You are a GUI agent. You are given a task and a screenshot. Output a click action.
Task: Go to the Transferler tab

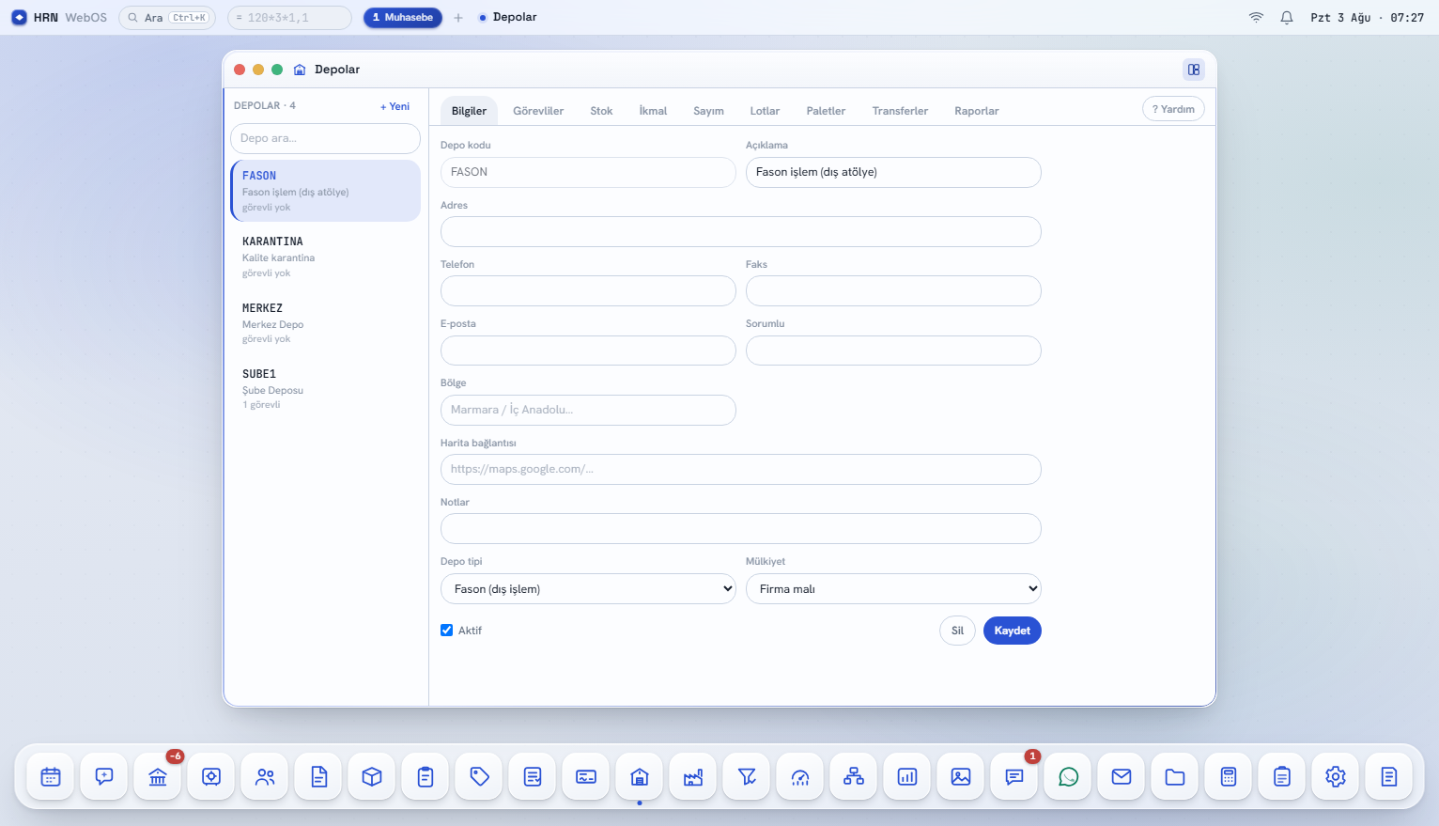point(900,111)
